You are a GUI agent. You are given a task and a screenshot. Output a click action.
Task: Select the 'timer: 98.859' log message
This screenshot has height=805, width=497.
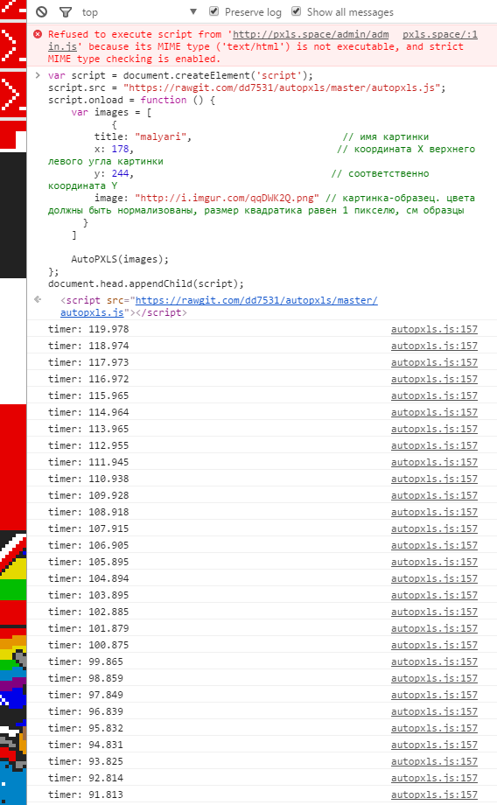click(x=86, y=678)
